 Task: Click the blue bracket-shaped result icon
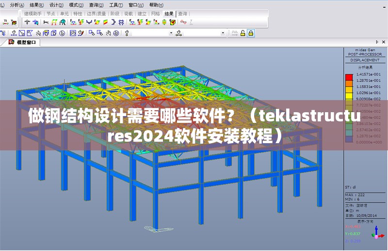click(113, 22)
